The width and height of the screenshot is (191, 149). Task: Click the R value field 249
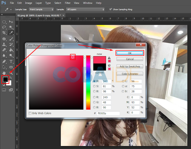pos(107,97)
